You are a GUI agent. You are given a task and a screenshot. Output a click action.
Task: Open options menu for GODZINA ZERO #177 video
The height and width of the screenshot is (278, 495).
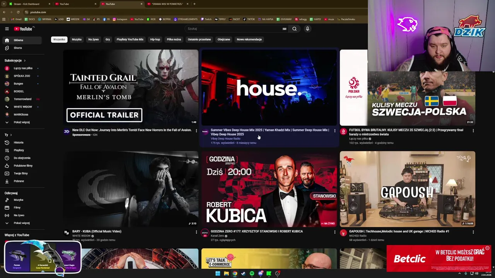point(335,232)
